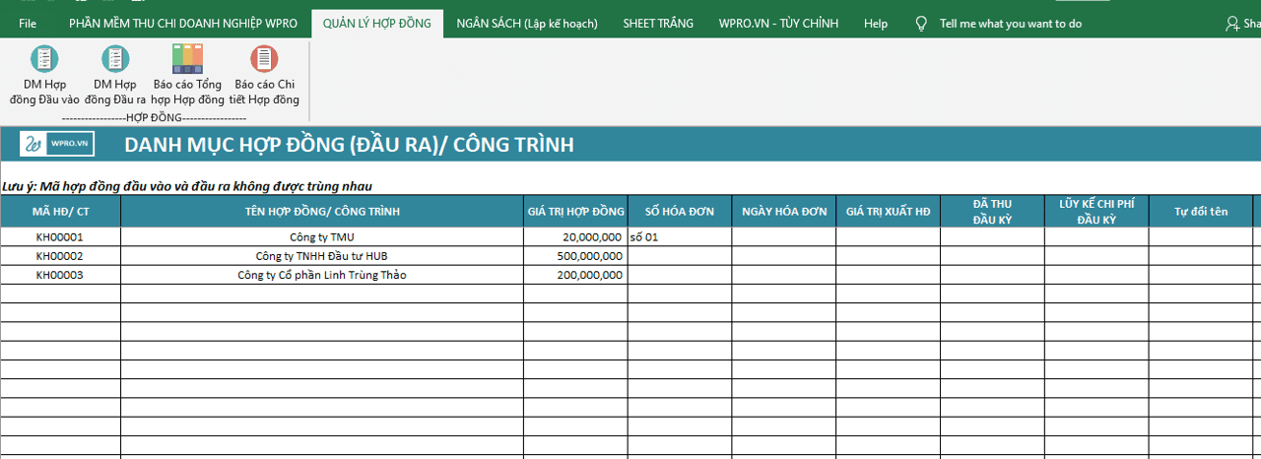
Task: Click the GIÁ TRỊ HỢP ĐỒNG column header
Action: [575, 212]
